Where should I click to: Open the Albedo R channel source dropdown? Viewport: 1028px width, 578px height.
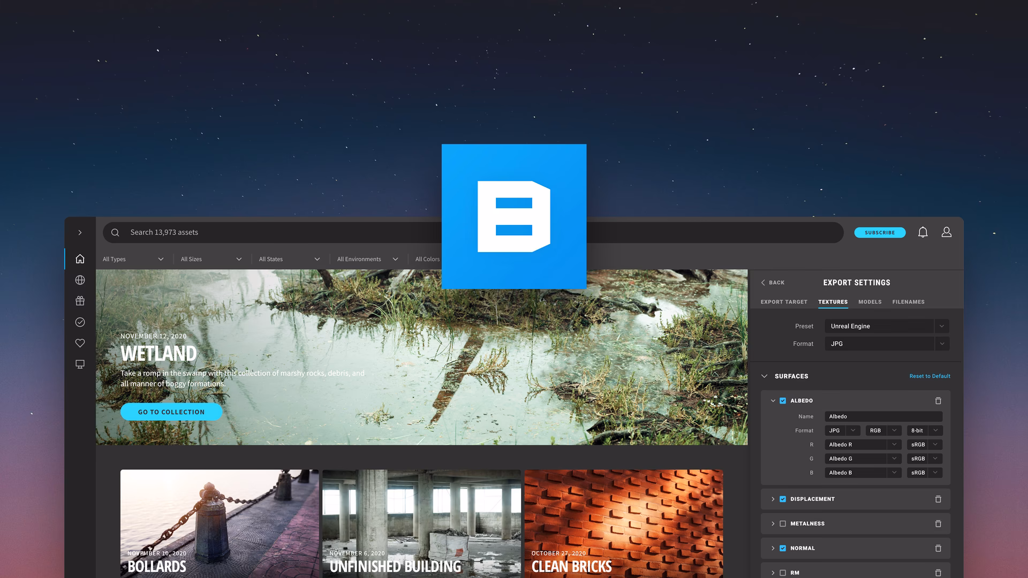click(863, 445)
